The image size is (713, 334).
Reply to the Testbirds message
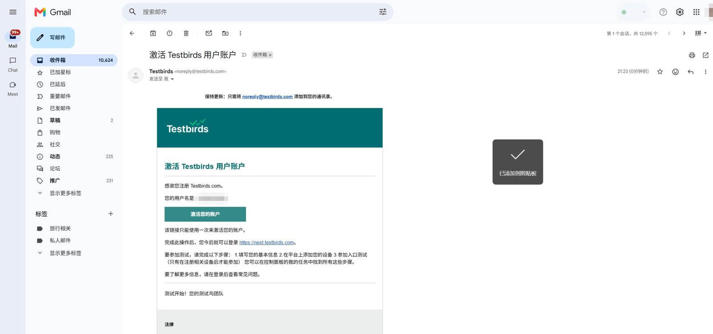point(691,72)
